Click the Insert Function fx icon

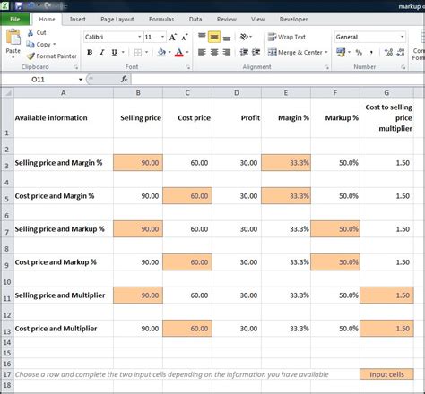[125, 80]
